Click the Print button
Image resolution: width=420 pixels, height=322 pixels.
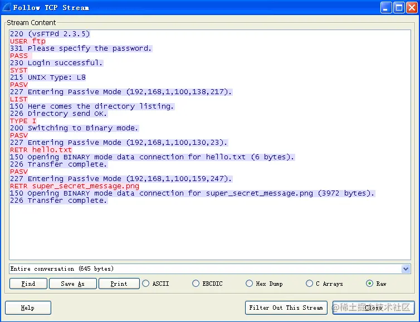[x=119, y=284]
